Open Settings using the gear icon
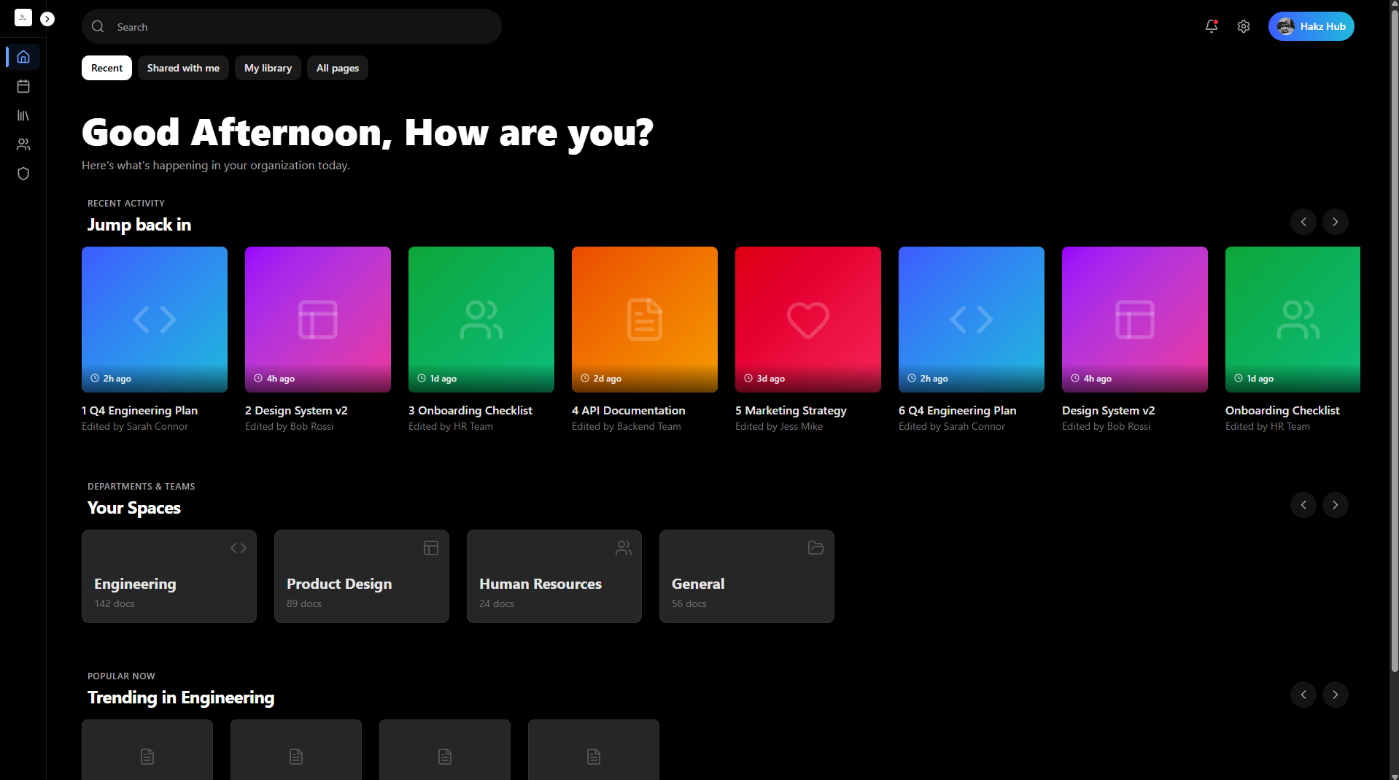 point(1244,26)
